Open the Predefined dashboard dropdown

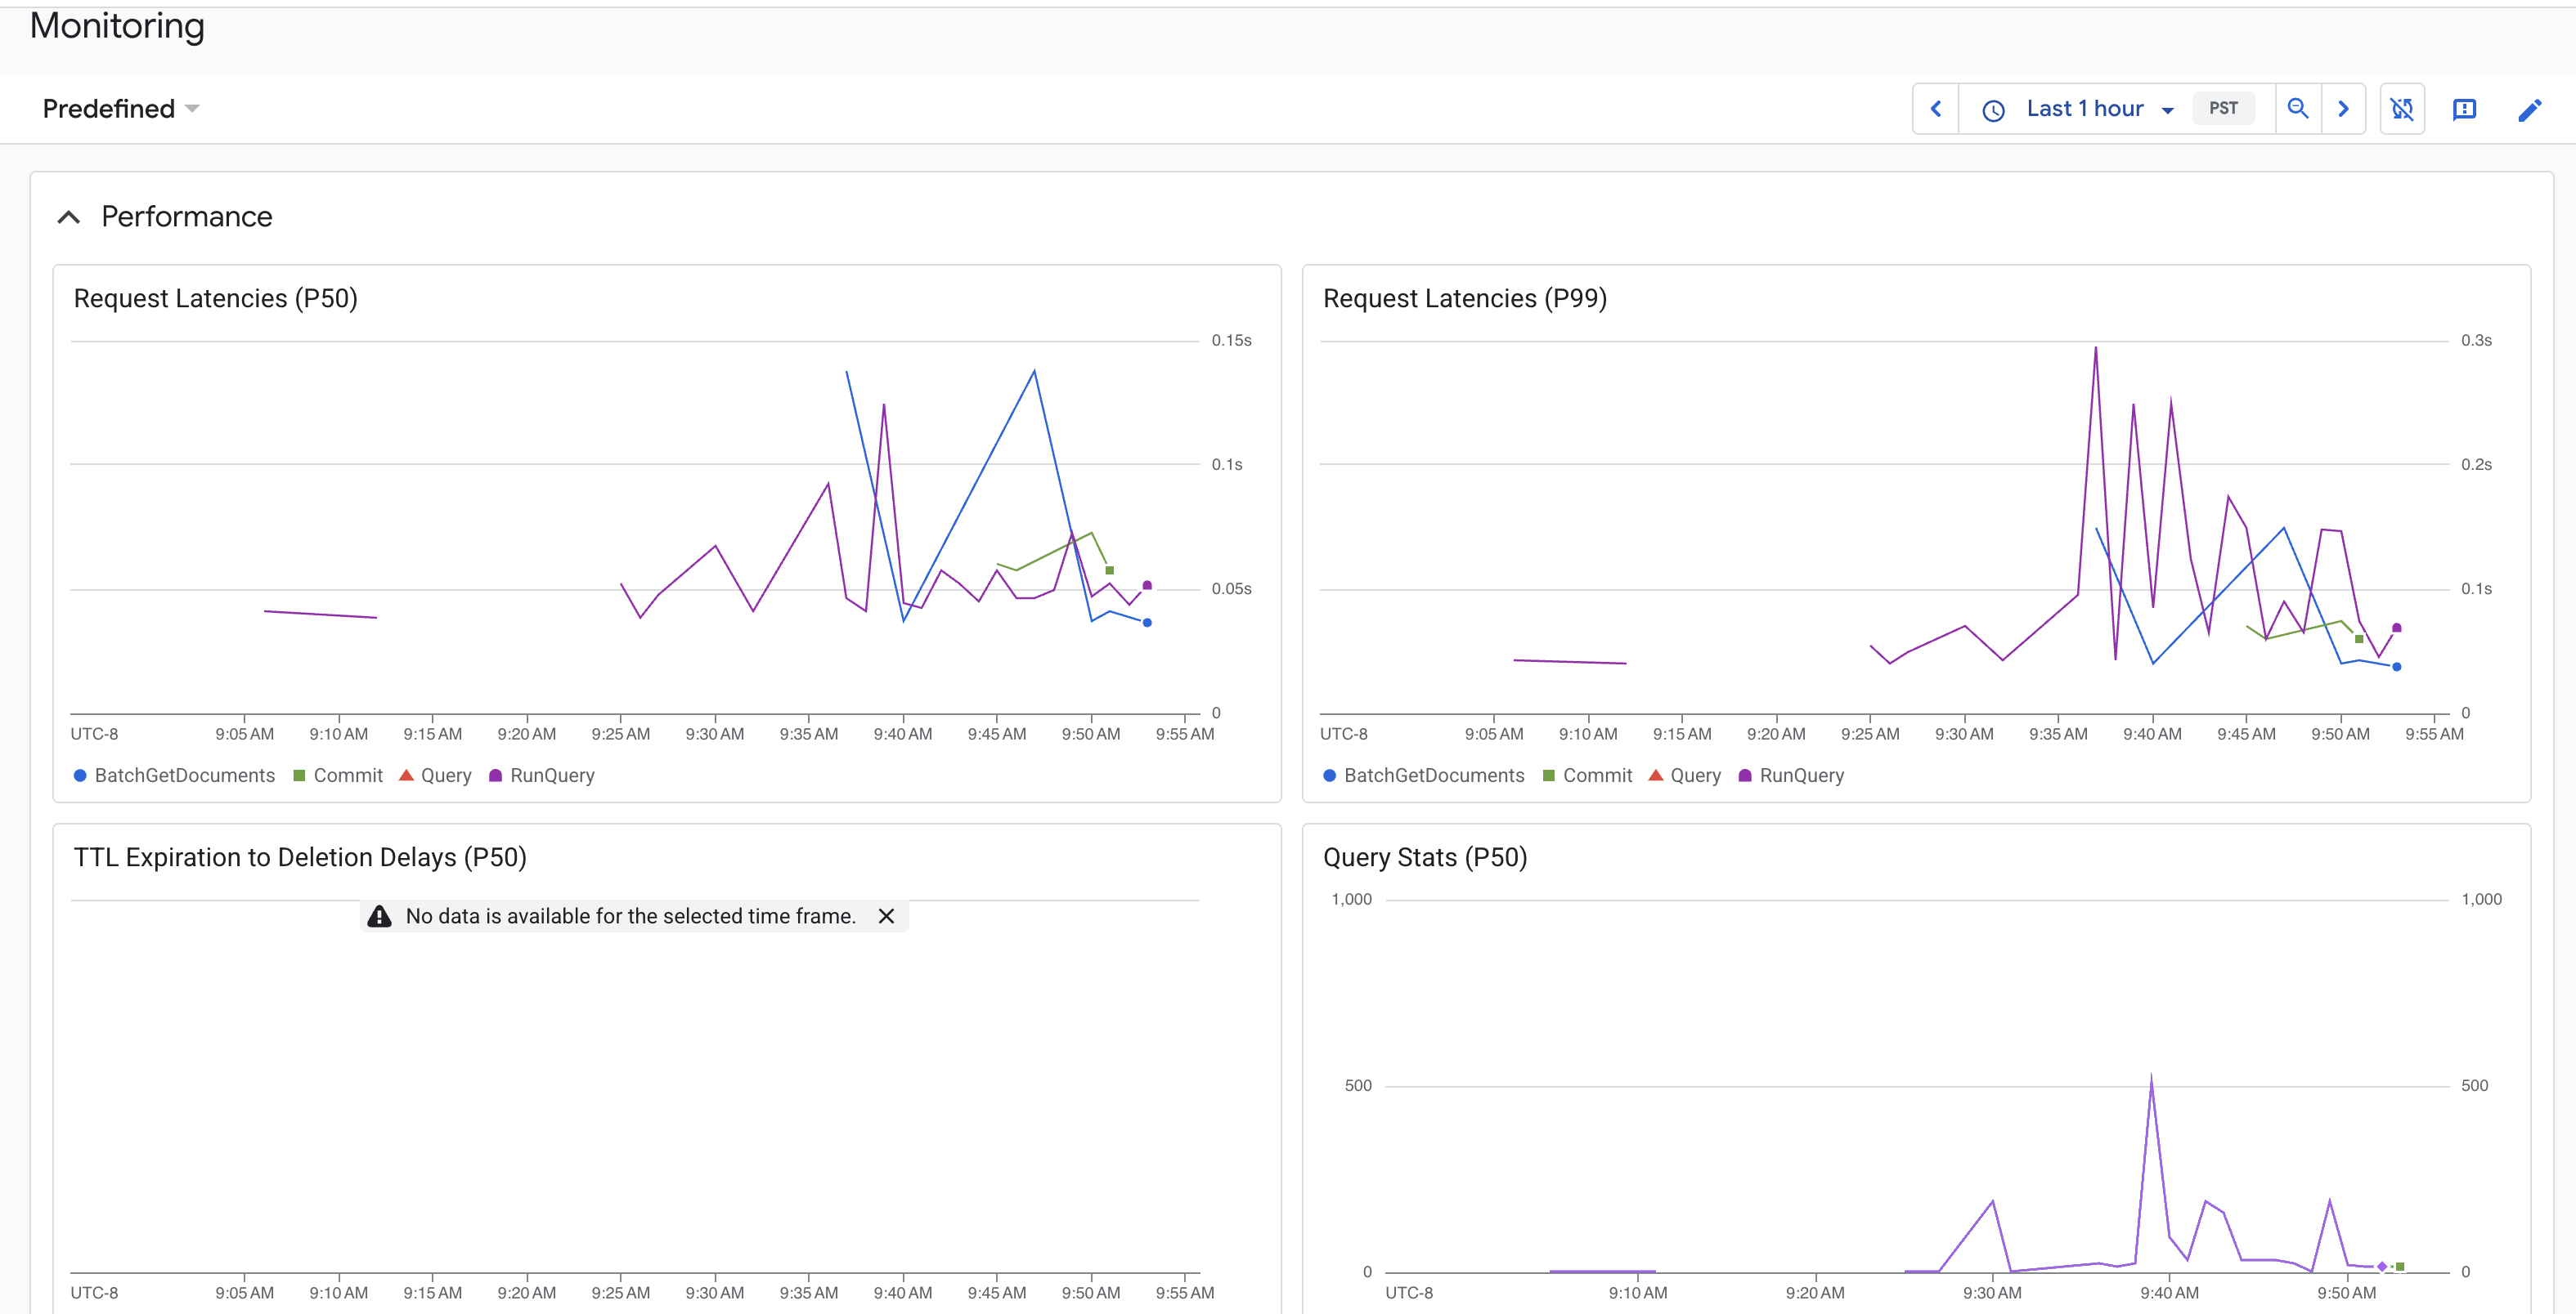pyautogui.click(x=121, y=109)
